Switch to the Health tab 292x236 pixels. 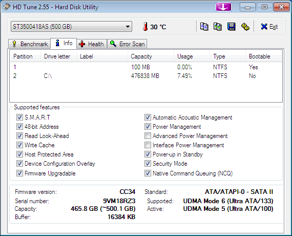pyautogui.click(x=91, y=44)
